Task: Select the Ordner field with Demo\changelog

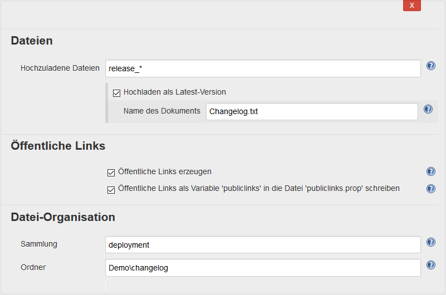Action: [x=263, y=268]
